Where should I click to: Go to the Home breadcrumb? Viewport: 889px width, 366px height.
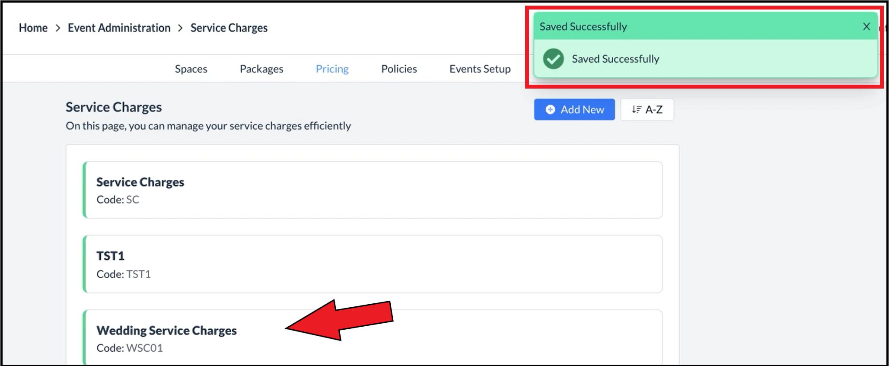tap(33, 28)
